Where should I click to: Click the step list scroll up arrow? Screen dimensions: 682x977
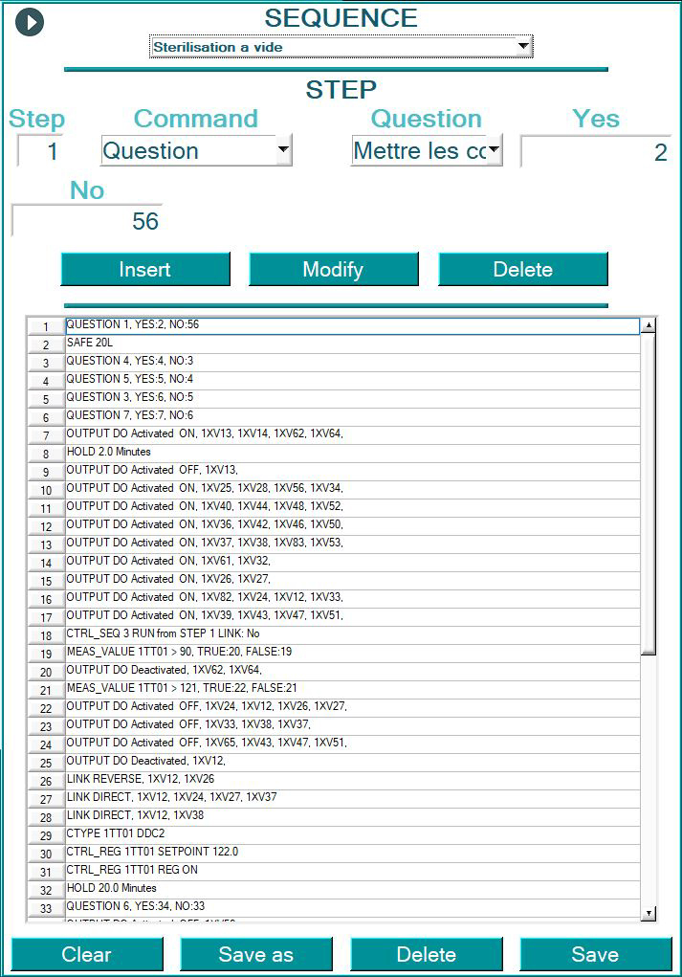[649, 325]
